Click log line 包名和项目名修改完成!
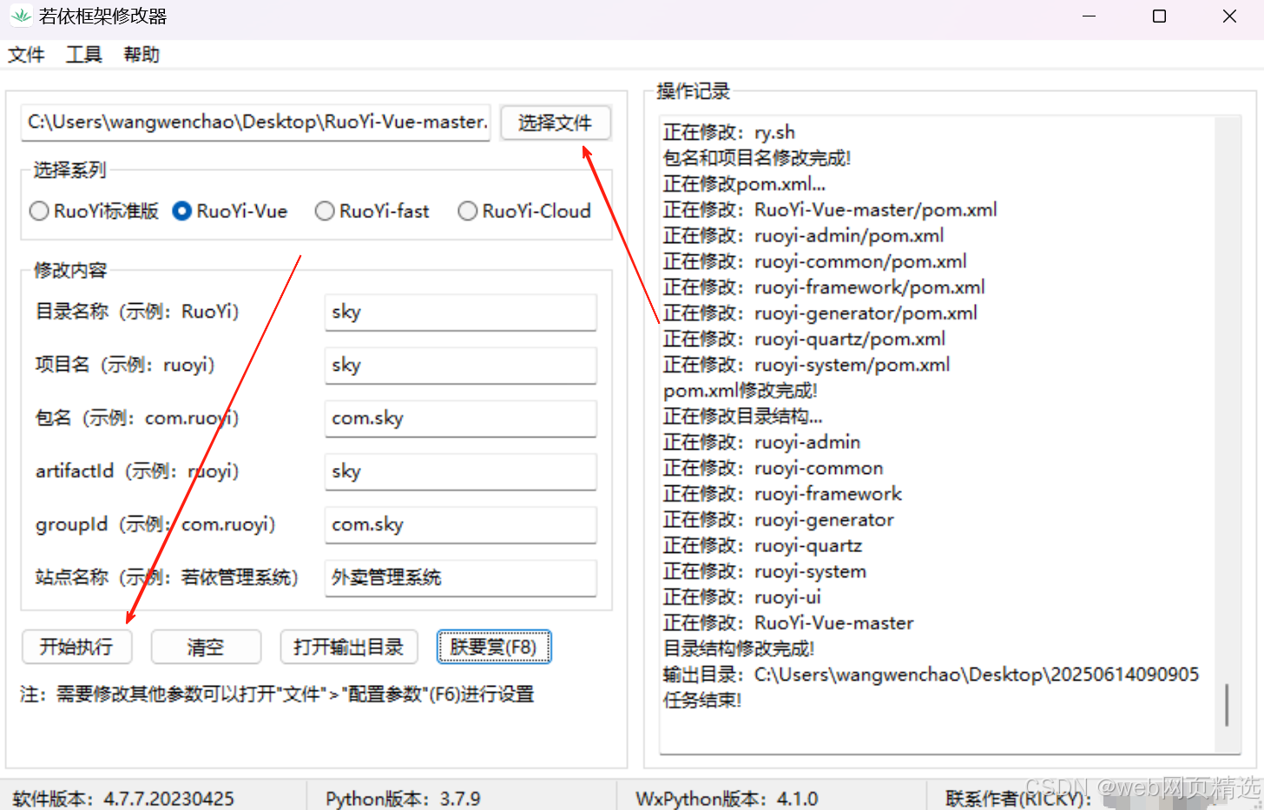1264x810 pixels. (x=757, y=158)
